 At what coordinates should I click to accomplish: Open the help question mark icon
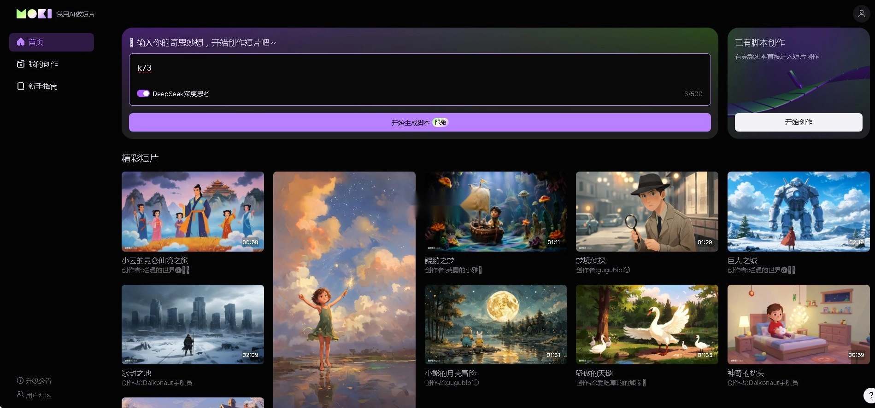pyautogui.click(x=870, y=395)
